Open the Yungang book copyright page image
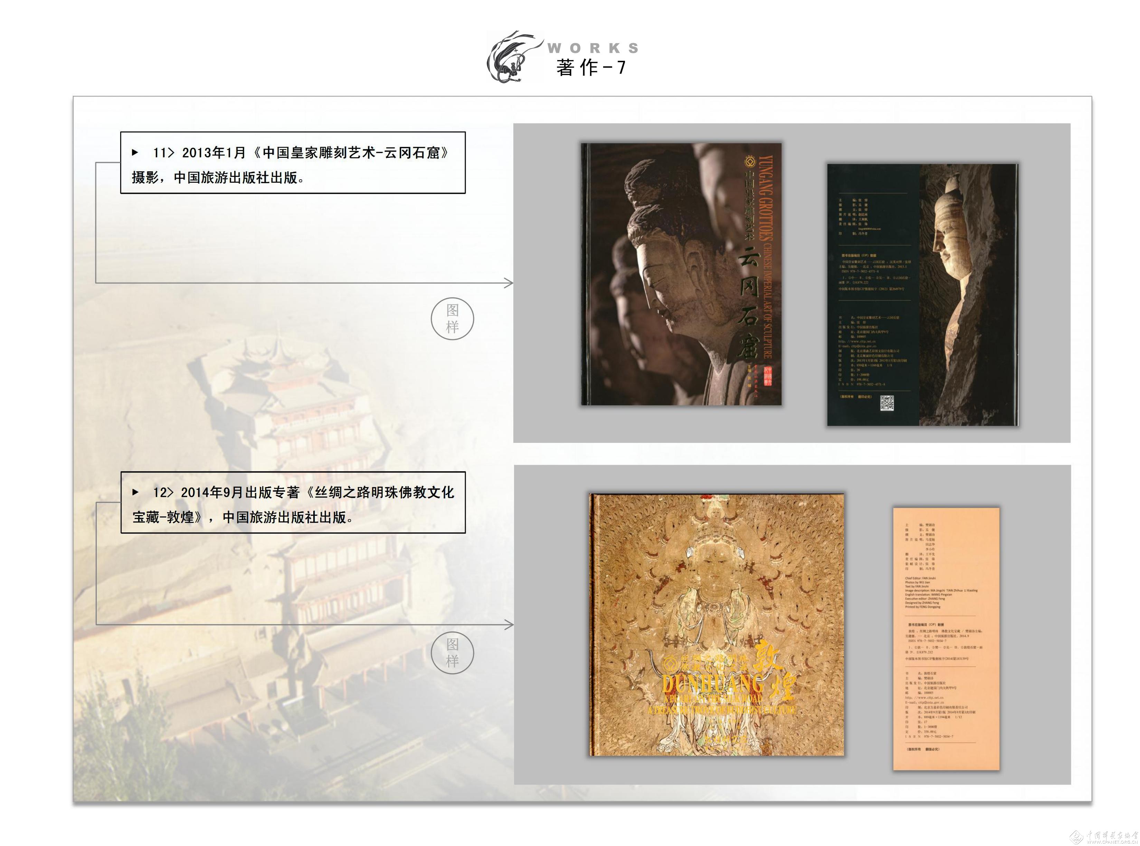Image resolution: width=1140 pixels, height=846 pixels. point(922,295)
